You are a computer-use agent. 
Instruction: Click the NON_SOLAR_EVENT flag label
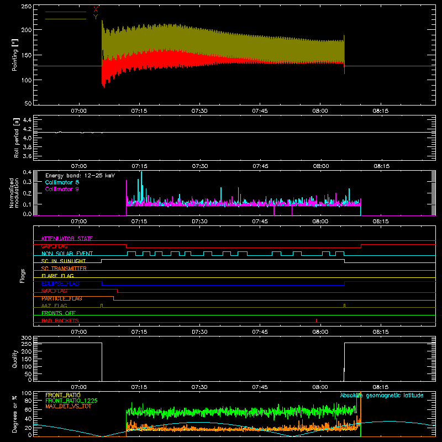(67, 254)
